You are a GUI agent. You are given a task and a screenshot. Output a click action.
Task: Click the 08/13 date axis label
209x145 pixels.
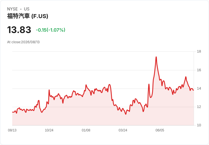[12, 130]
